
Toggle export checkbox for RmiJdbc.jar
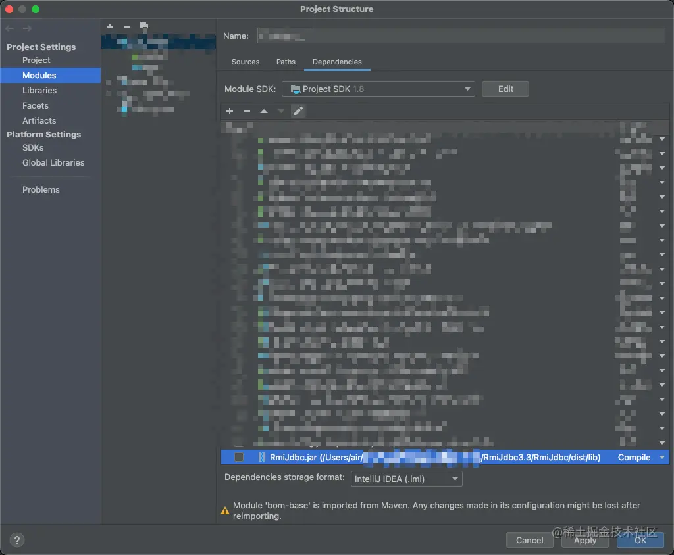click(239, 458)
